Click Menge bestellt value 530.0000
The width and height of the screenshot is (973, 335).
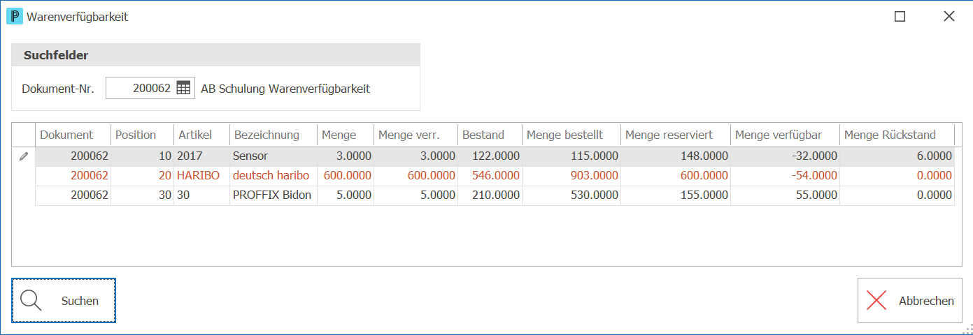(x=571, y=195)
